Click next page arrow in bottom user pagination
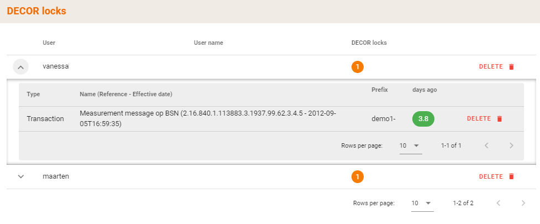This screenshot has width=540, height=224. click(x=523, y=203)
